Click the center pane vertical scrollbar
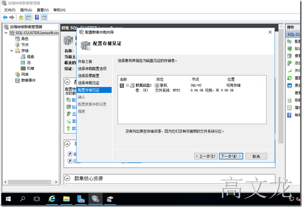Screen dimensions: 302x207 tap(281, 87)
